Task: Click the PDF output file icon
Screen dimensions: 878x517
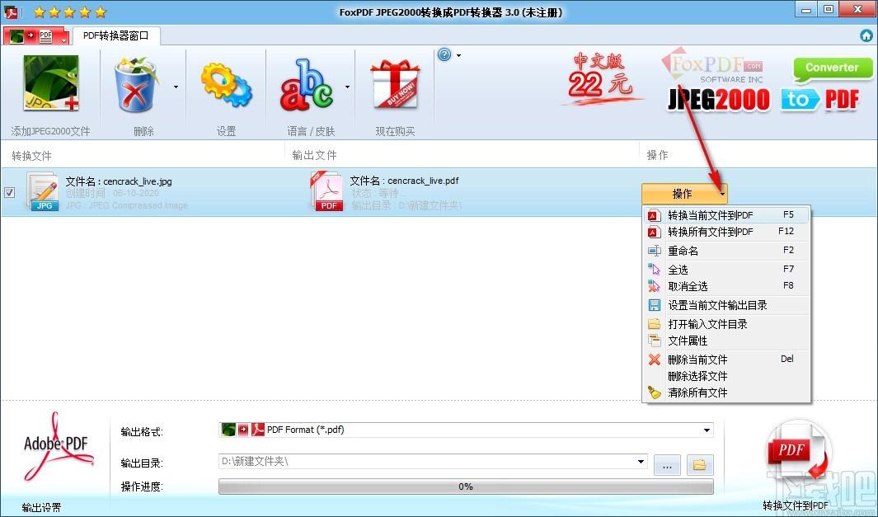Action: click(x=327, y=191)
